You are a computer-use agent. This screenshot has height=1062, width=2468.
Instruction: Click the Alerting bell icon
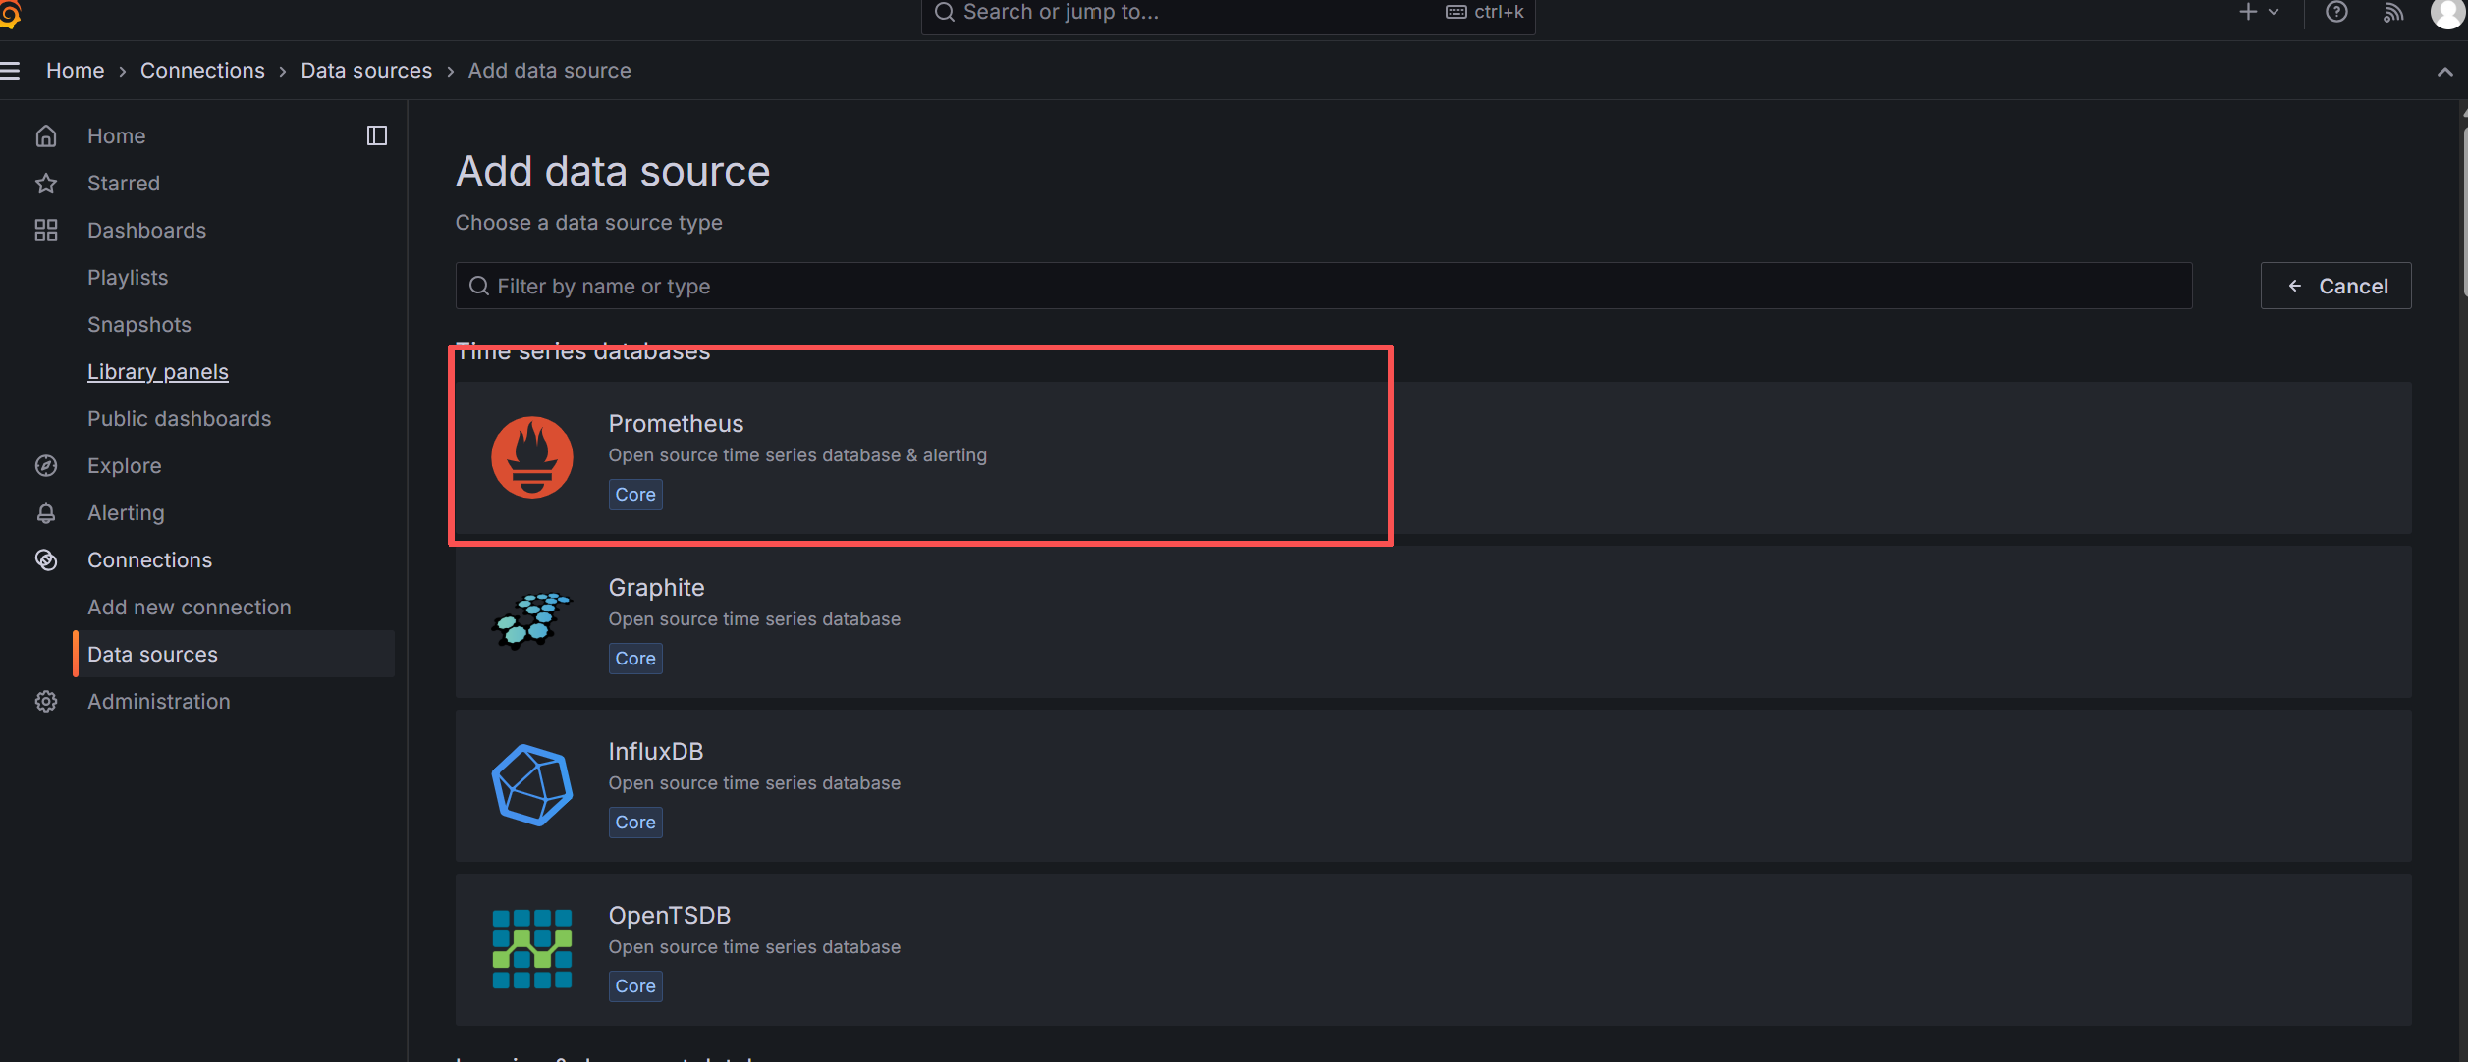coord(46,513)
